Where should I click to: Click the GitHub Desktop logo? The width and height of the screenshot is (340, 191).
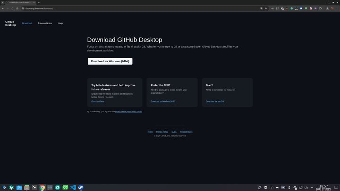coord(10,23)
